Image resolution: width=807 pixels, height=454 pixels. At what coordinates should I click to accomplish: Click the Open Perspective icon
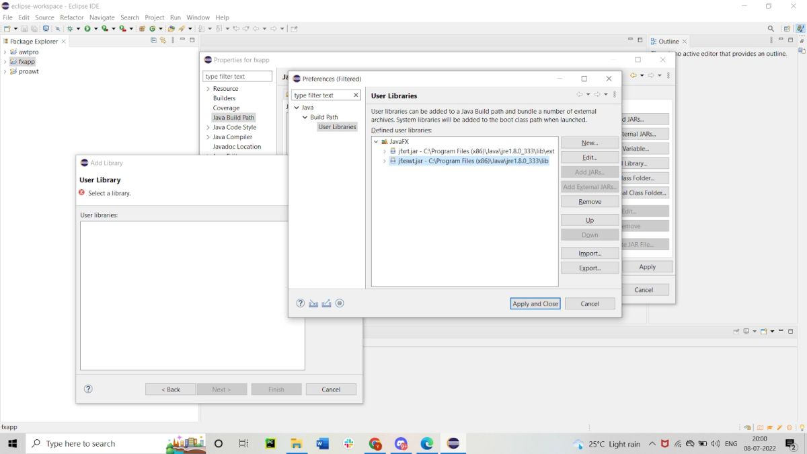pyautogui.click(x=787, y=29)
